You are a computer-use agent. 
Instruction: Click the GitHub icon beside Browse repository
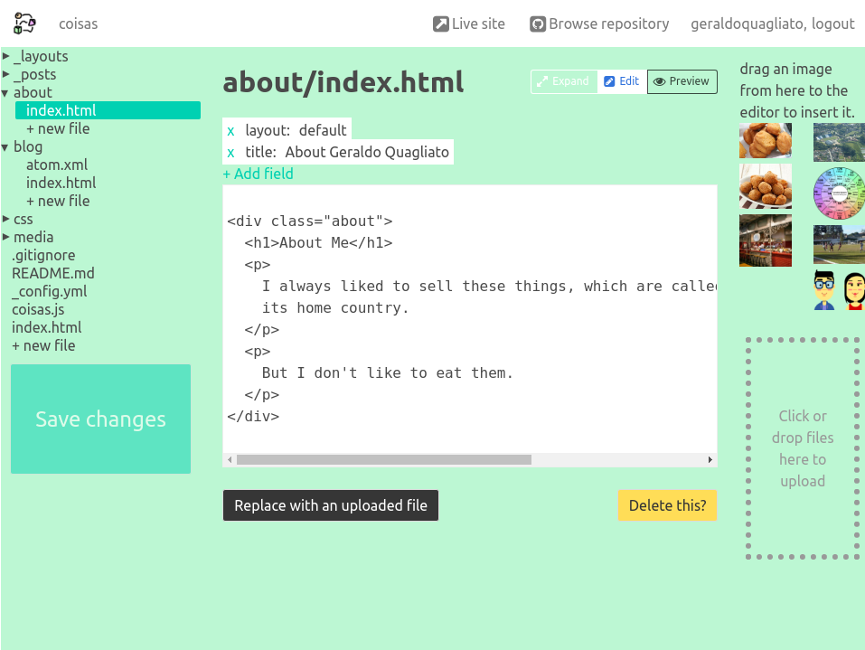(x=538, y=24)
